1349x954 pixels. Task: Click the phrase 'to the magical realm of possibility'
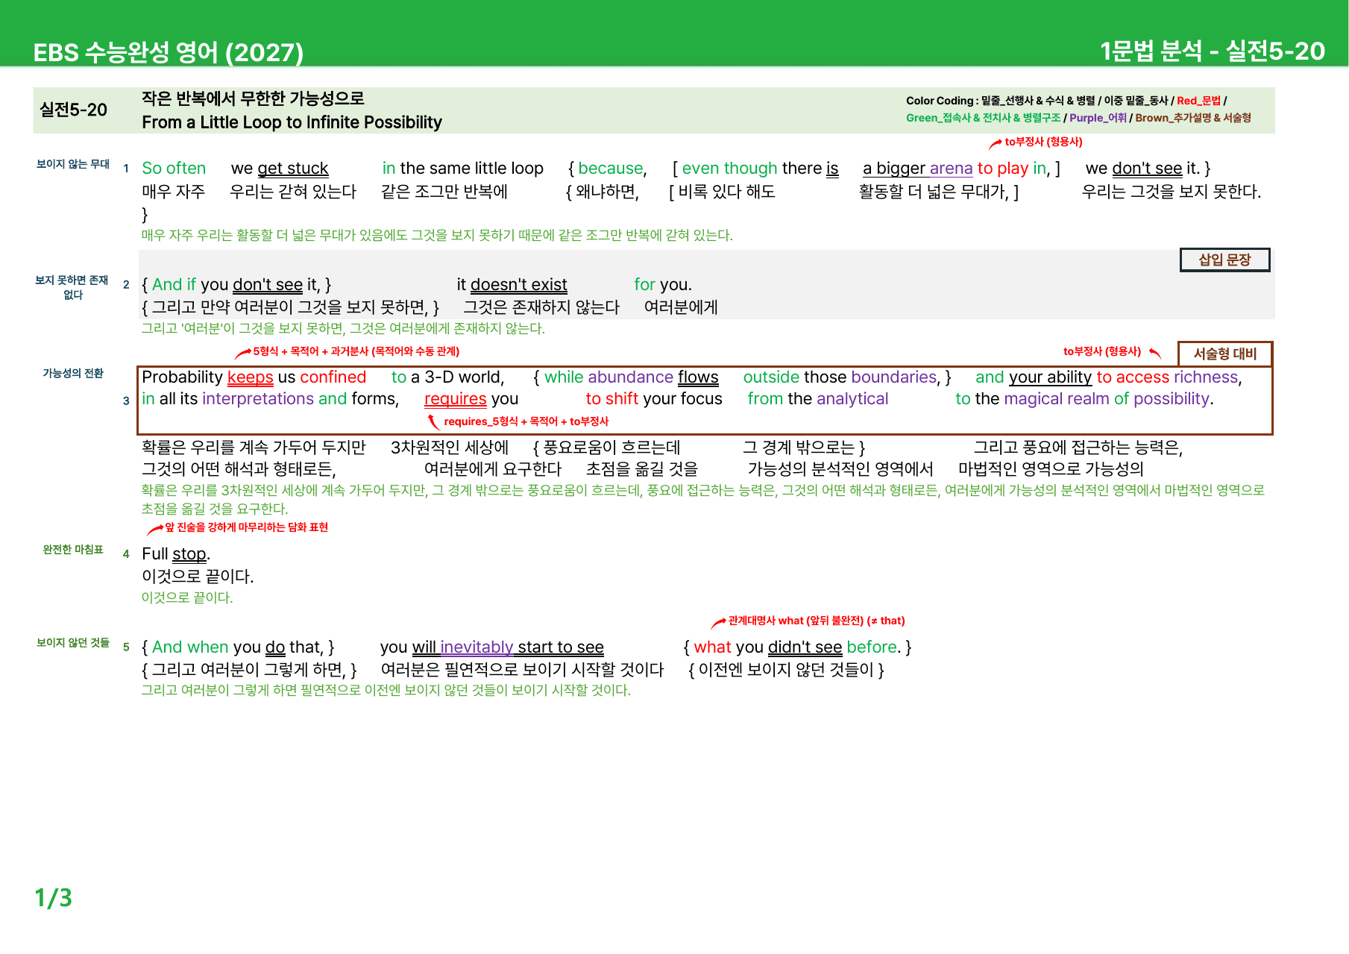click(x=1084, y=399)
